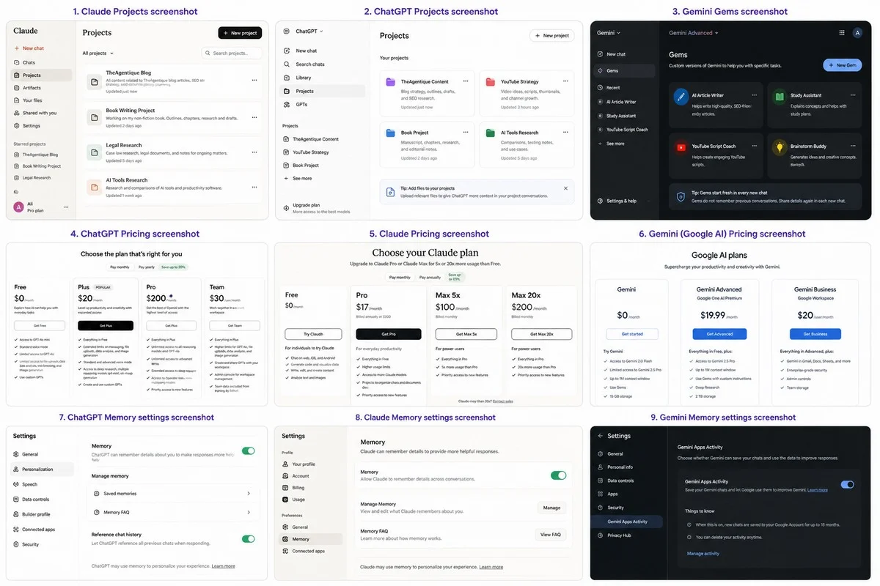
Task: Toggle Reference chat history switch in ChatGPT
Action: (x=248, y=538)
